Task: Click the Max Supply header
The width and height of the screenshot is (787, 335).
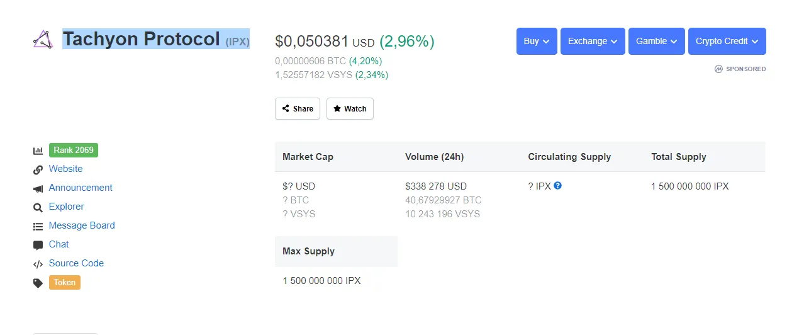Action: (x=308, y=251)
